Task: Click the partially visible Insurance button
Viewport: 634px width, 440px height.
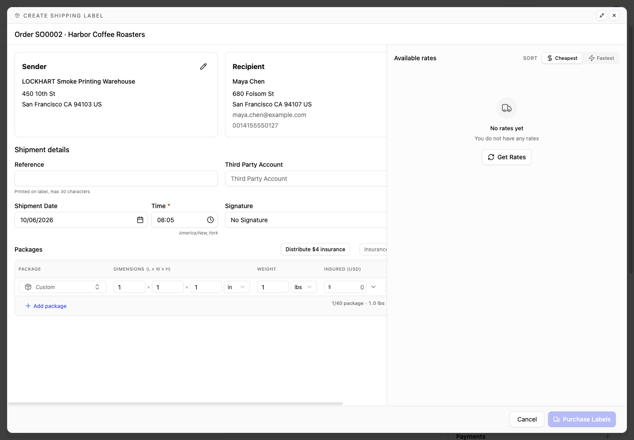Action: (x=373, y=249)
